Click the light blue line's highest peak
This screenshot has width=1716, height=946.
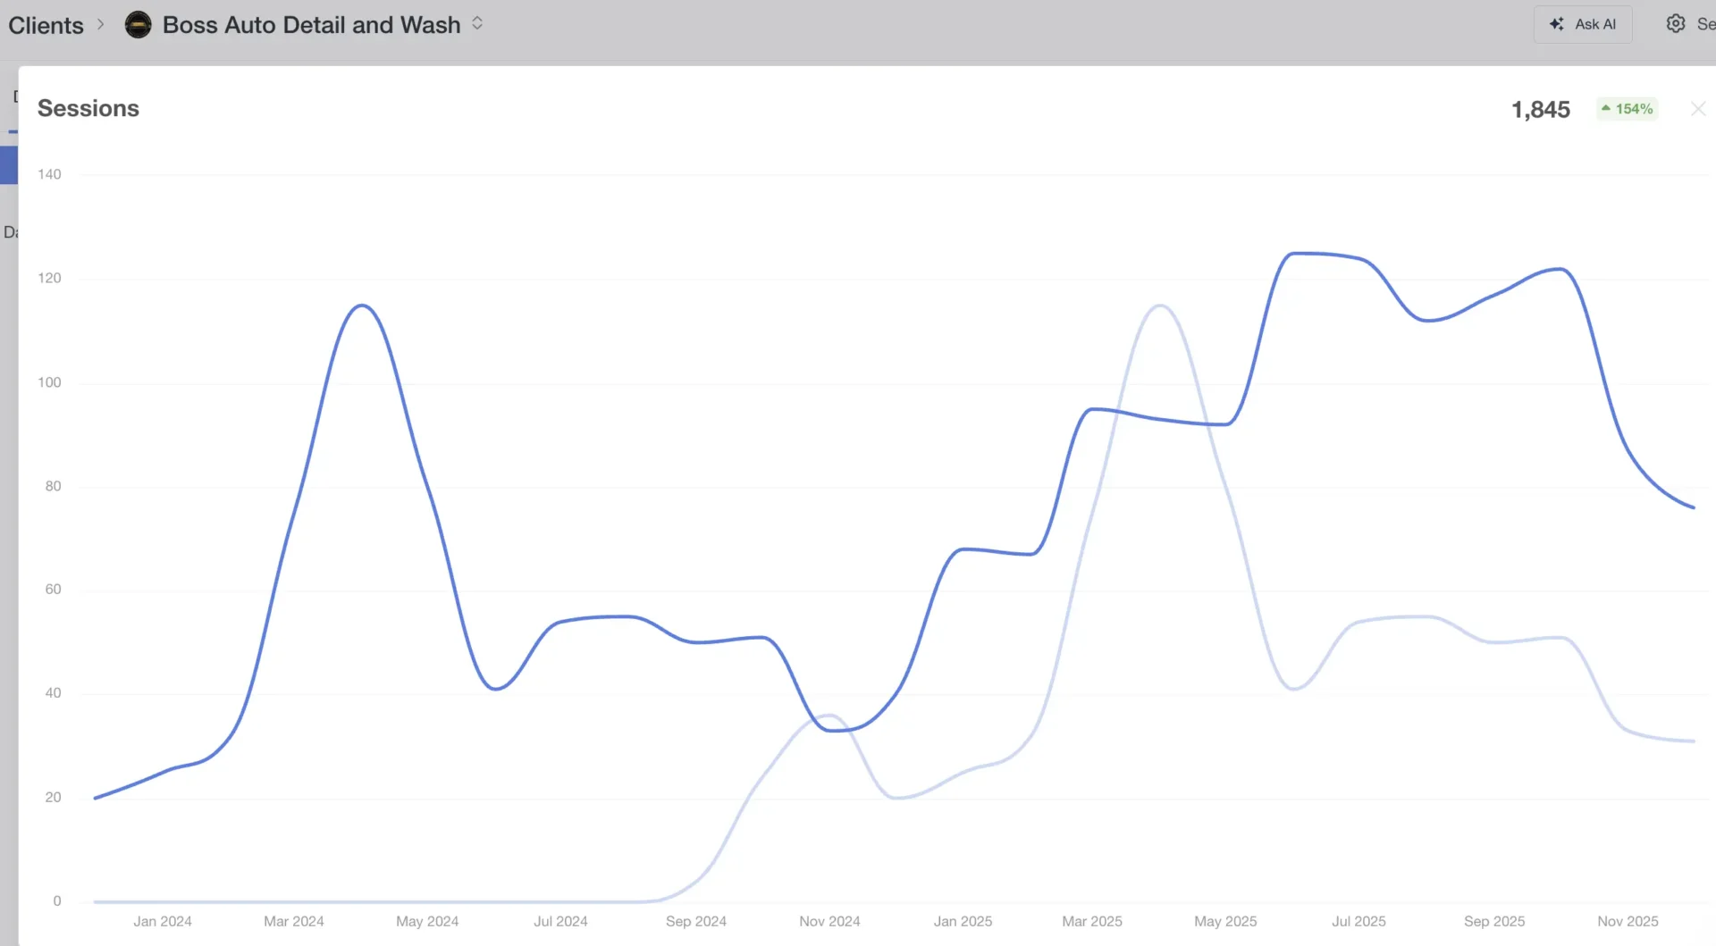(1159, 306)
